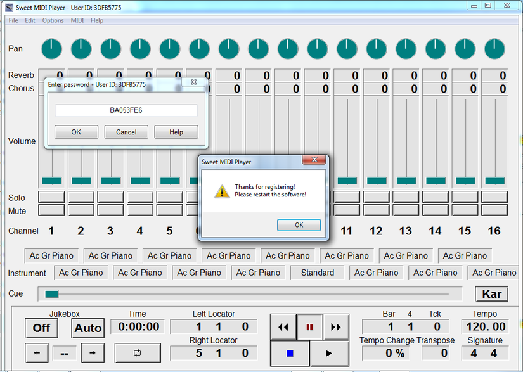This screenshot has height=372, width=523.
Task: Click the rewind transport button
Action: pyautogui.click(x=283, y=327)
